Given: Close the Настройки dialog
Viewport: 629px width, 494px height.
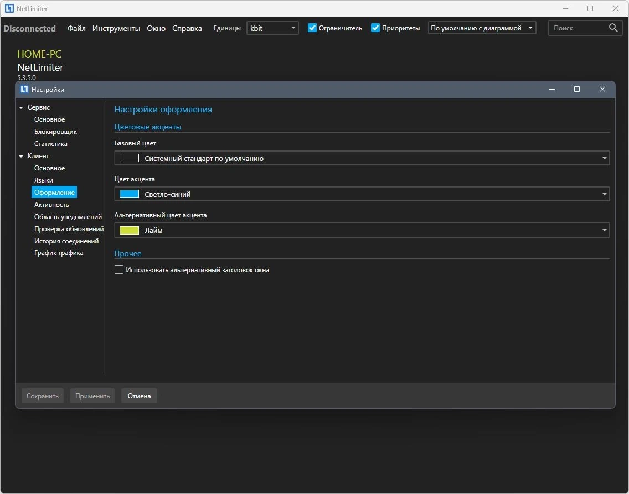Looking at the screenshot, I should pyautogui.click(x=602, y=90).
